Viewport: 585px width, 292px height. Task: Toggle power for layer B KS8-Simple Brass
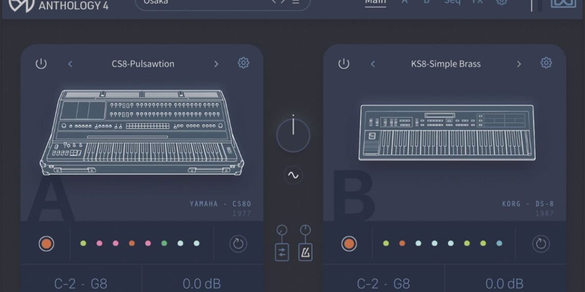[x=344, y=64]
